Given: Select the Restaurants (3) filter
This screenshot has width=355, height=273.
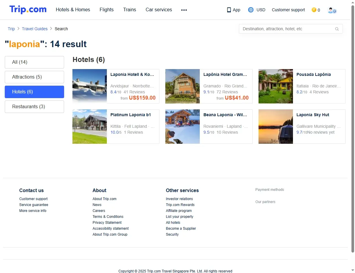Looking at the screenshot, I should (34, 106).
